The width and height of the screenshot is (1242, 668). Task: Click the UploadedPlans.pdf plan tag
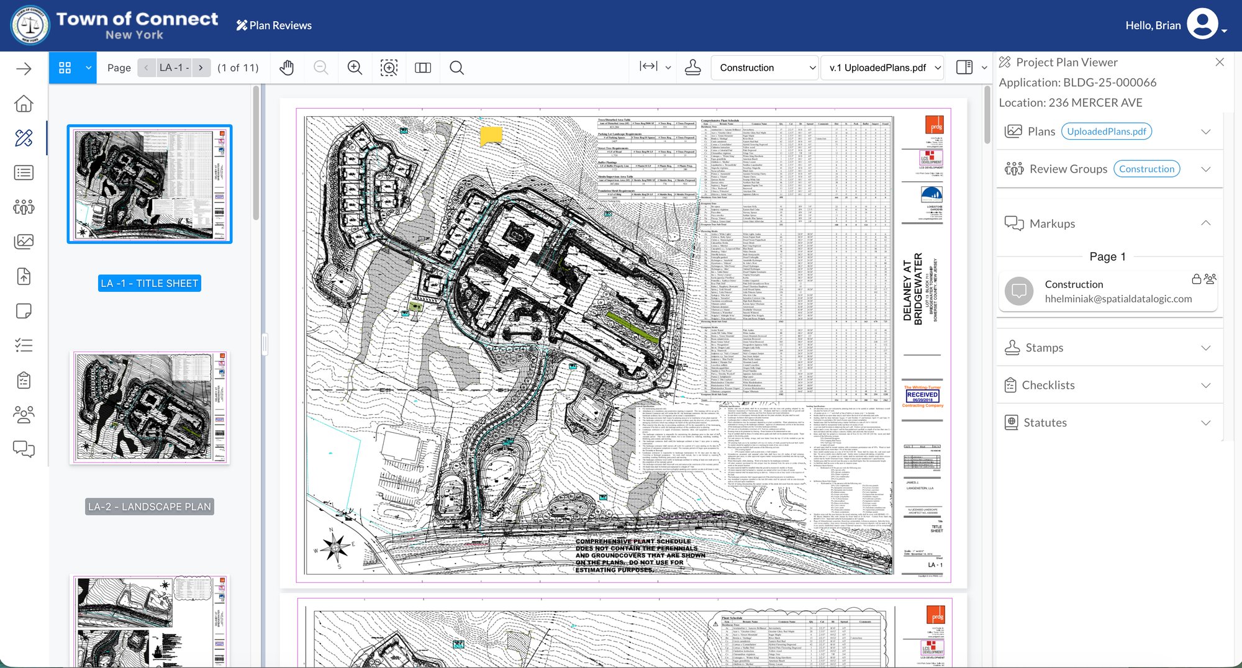click(x=1107, y=132)
